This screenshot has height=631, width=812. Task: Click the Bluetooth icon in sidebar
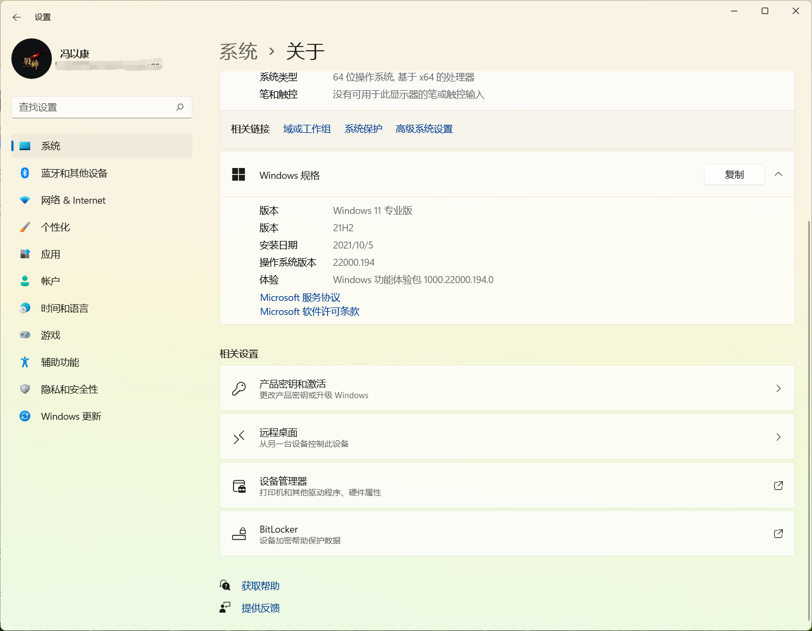25,173
